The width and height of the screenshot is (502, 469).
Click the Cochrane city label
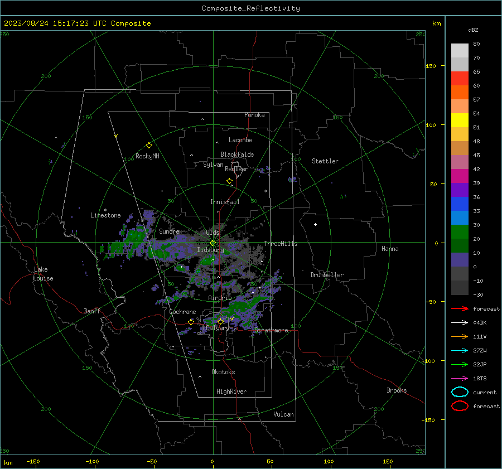pyautogui.click(x=182, y=312)
